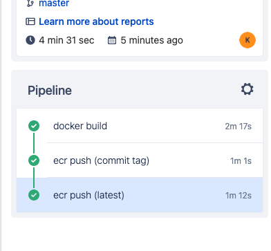Screen dimensions: 271x251
Task: Select the docker build step
Action: [x=140, y=126]
